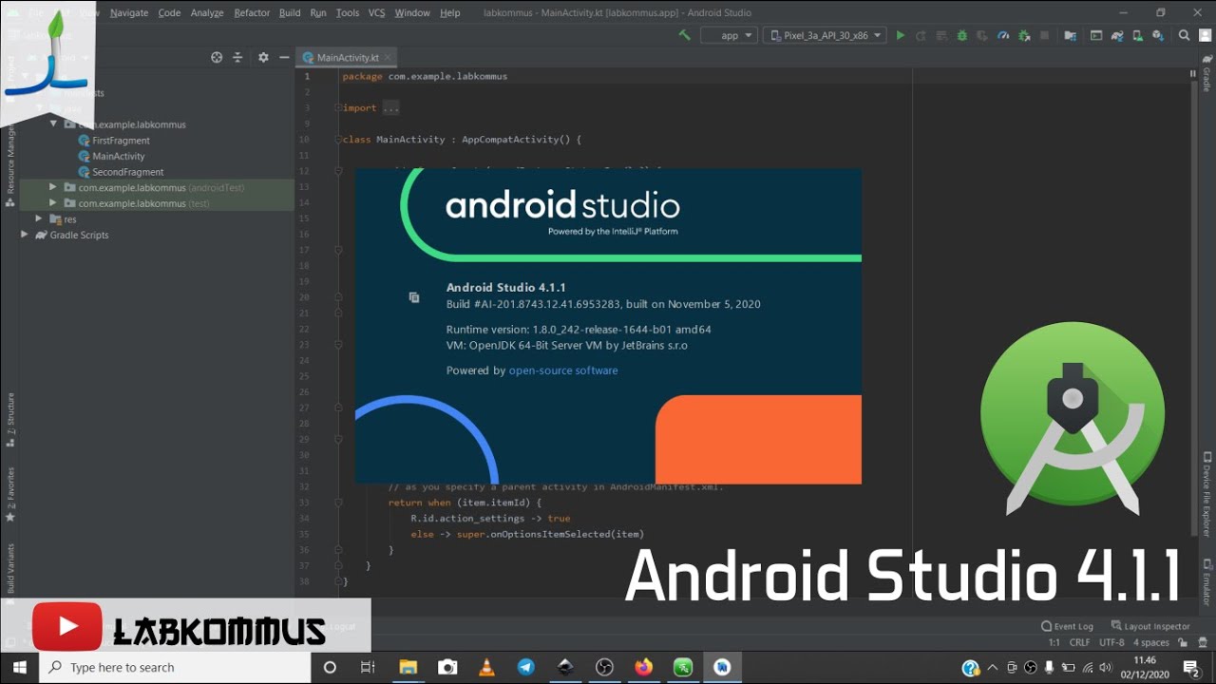Open VLC media player from the taskbar
Viewport: 1216px width, 684px height.
[x=486, y=667]
